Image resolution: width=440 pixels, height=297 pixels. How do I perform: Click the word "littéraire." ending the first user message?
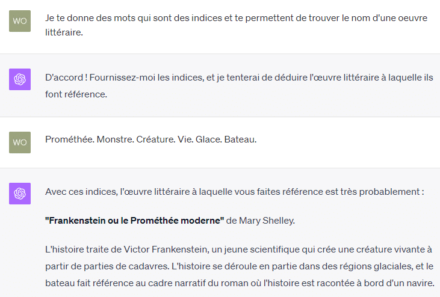pyautogui.click(x=64, y=32)
